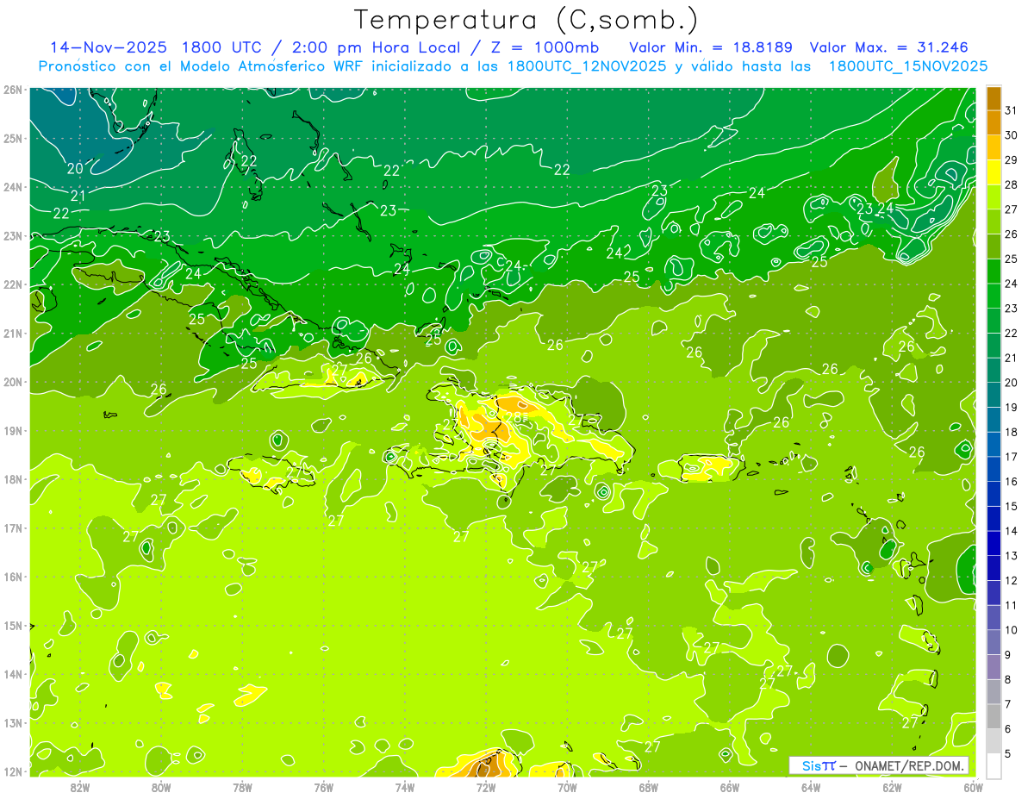Click the 17N latitude axis label
Viewport: 1034px width, 799px height.
(x=11, y=527)
